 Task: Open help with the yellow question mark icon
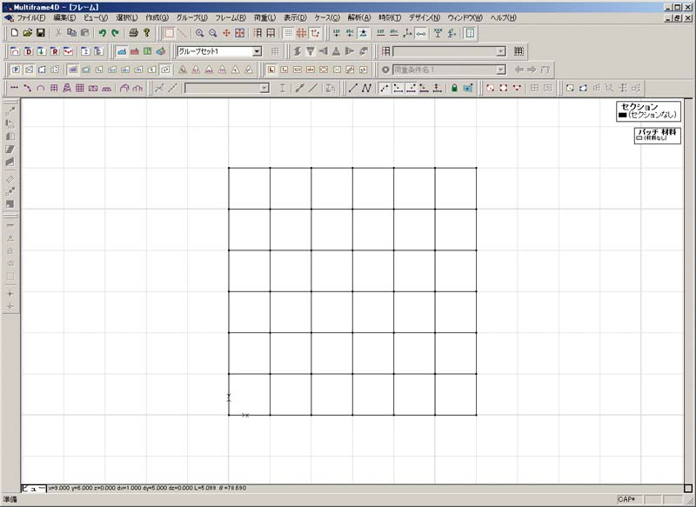pos(146,33)
